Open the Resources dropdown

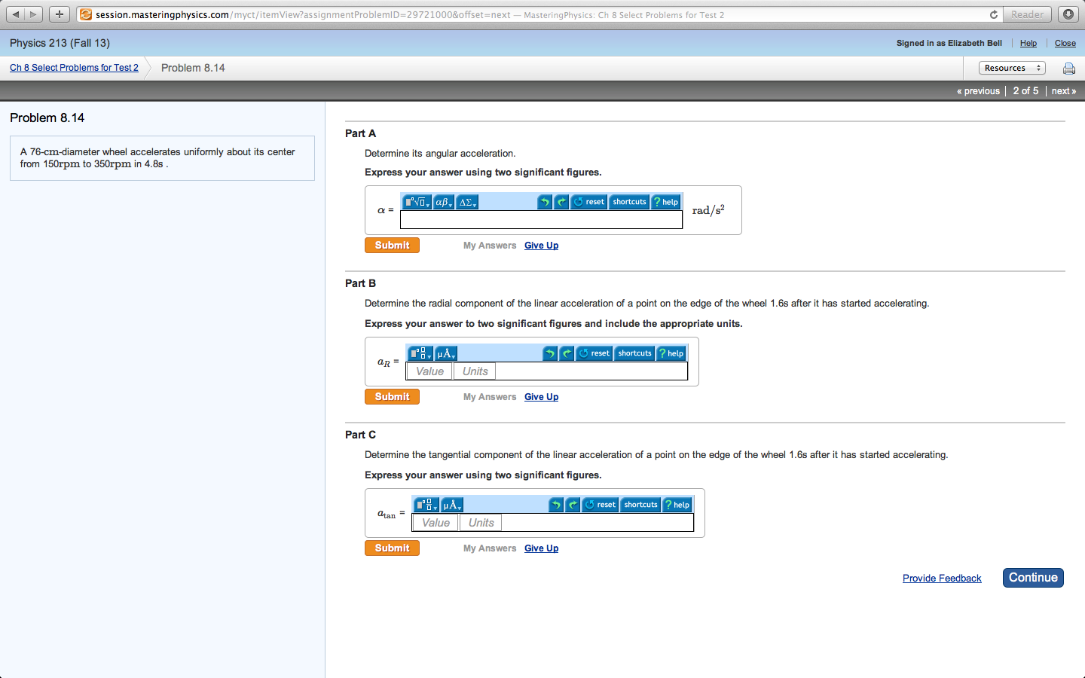click(1012, 68)
